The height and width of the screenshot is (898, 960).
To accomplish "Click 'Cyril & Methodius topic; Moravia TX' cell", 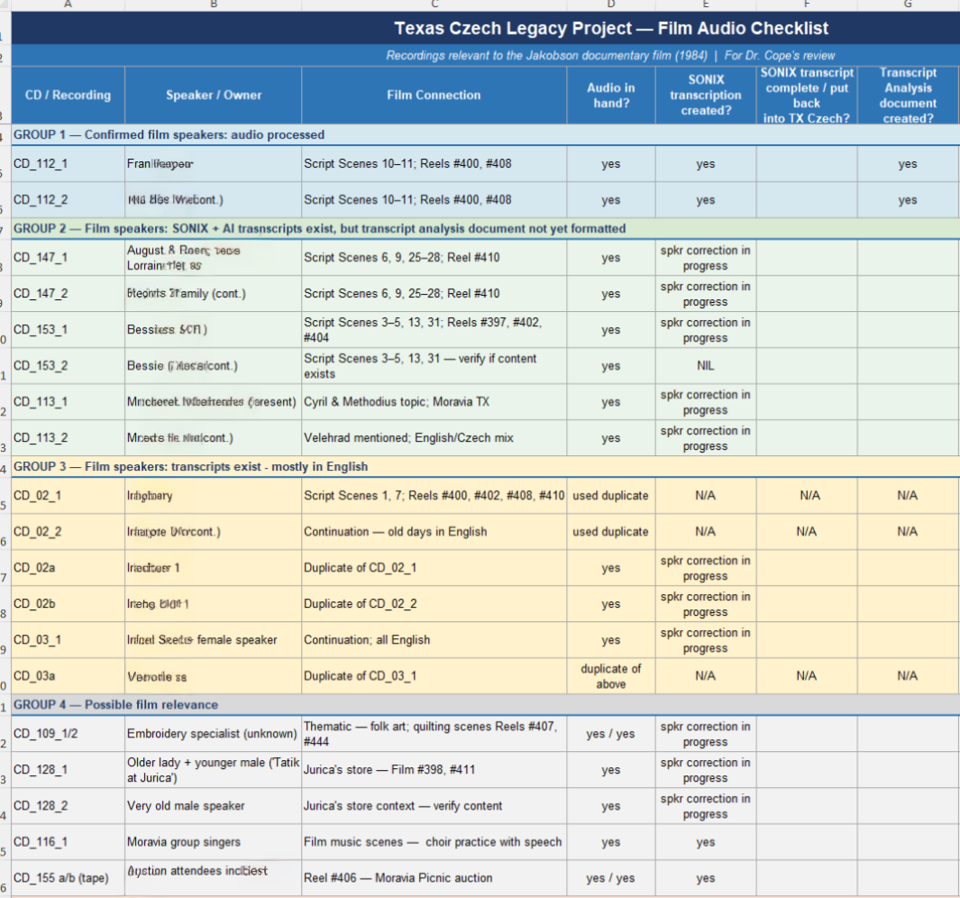I will [x=434, y=402].
